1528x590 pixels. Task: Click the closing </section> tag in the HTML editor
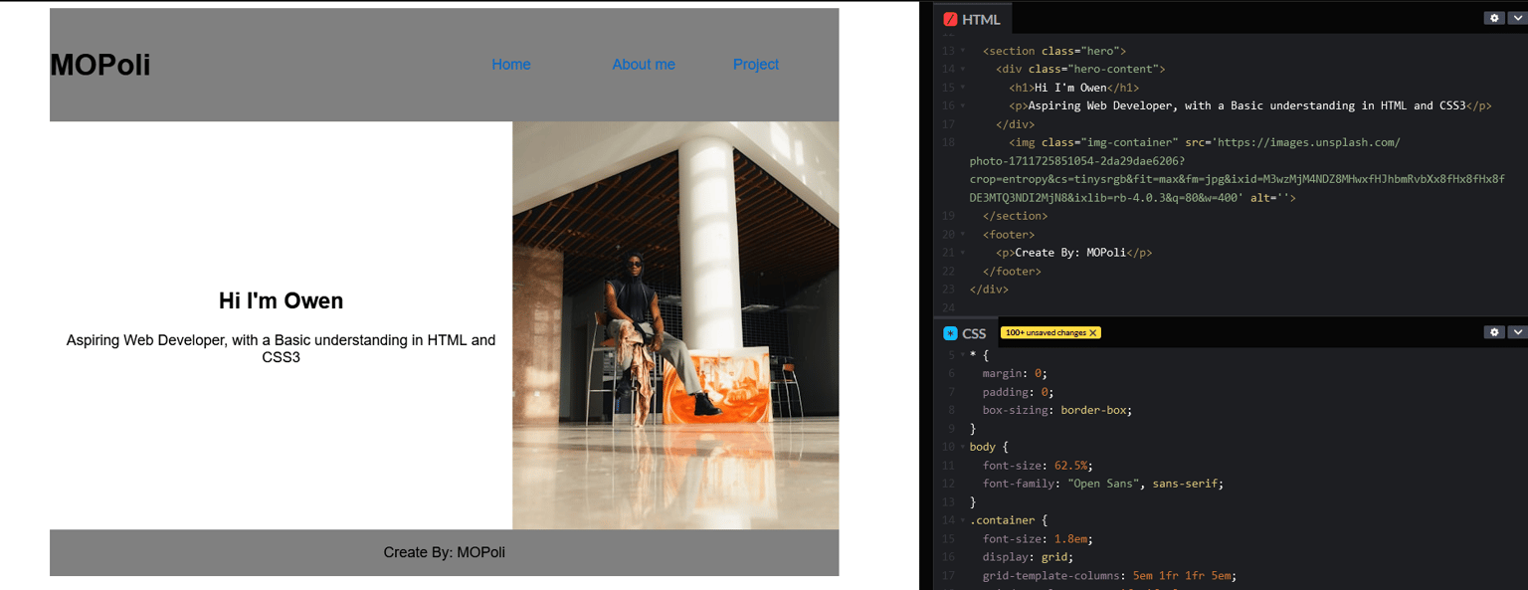pos(1015,216)
